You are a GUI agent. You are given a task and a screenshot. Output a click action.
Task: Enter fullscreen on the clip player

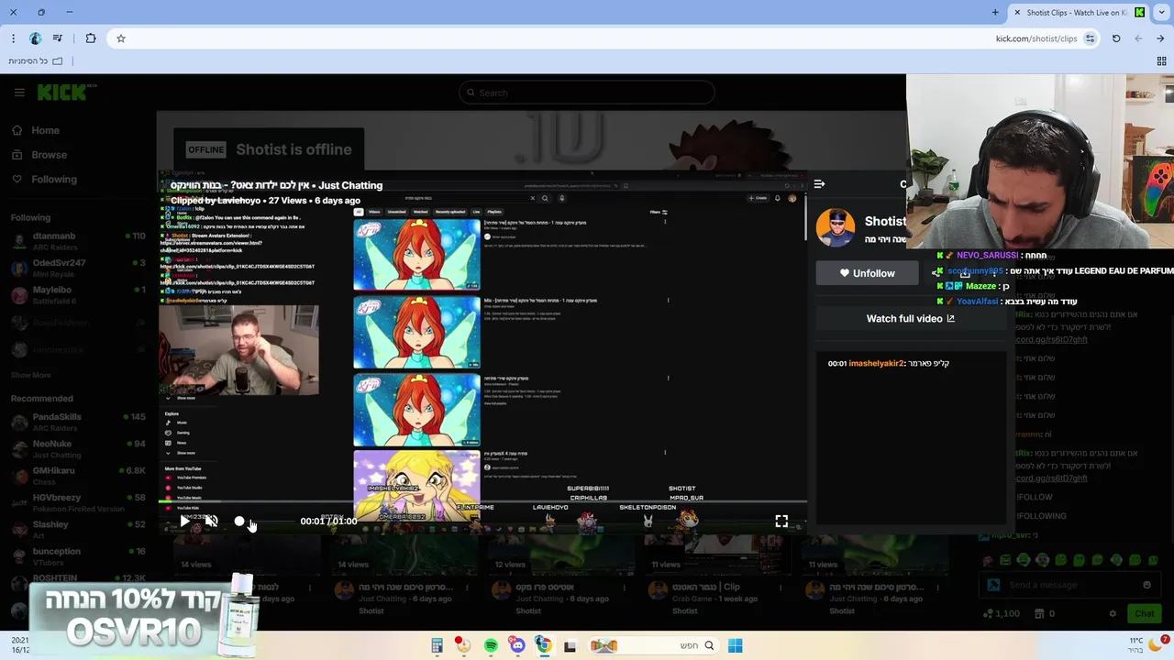click(781, 521)
